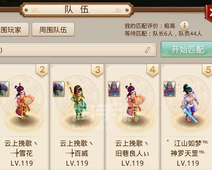
Task: Switch to 围玩家 nearby players tab
Action: click(14, 30)
